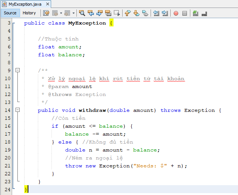Click the Find Selection magnifier icon
The image size is (238, 195).
tap(82, 13)
